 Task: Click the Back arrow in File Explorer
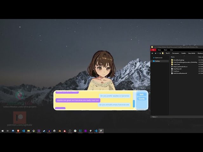153,53
